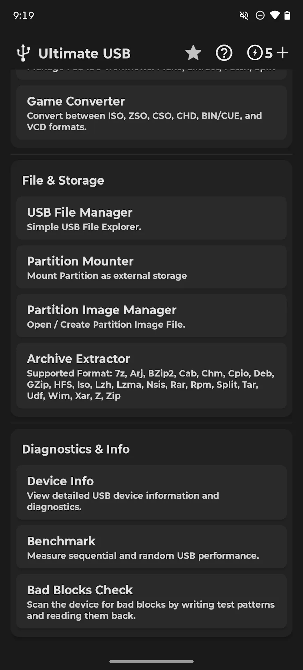Viewport: 303px width, 670px height.
Task: Tap the bottom navigation gesture bar
Action: (x=151, y=661)
